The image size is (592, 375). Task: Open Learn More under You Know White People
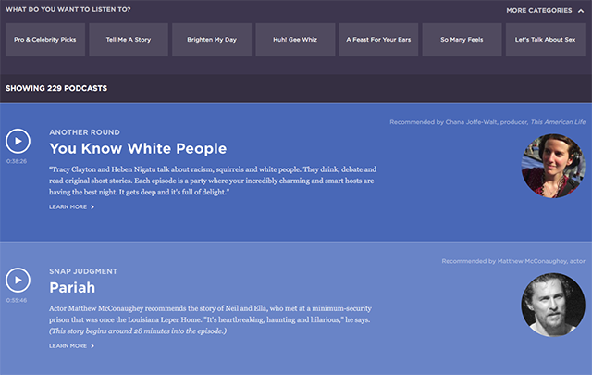tap(68, 207)
